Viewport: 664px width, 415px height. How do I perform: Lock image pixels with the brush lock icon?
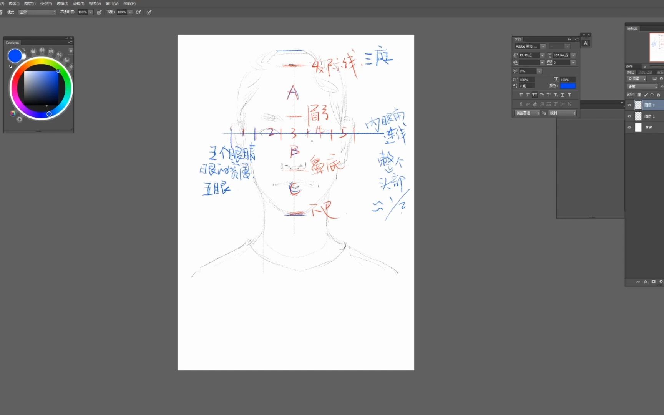tap(646, 95)
